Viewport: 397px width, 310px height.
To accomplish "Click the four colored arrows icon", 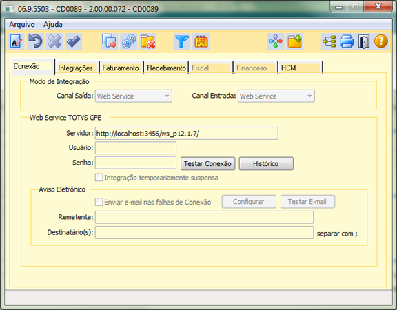I will (276, 41).
